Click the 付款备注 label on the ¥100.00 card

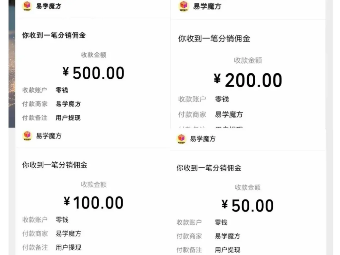pyautogui.click(x=35, y=248)
